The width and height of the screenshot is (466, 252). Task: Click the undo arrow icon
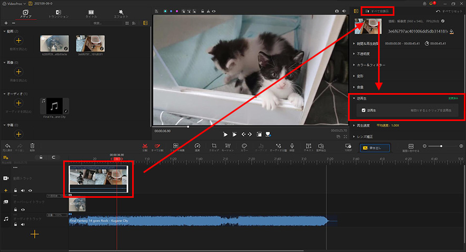[x=7, y=146]
